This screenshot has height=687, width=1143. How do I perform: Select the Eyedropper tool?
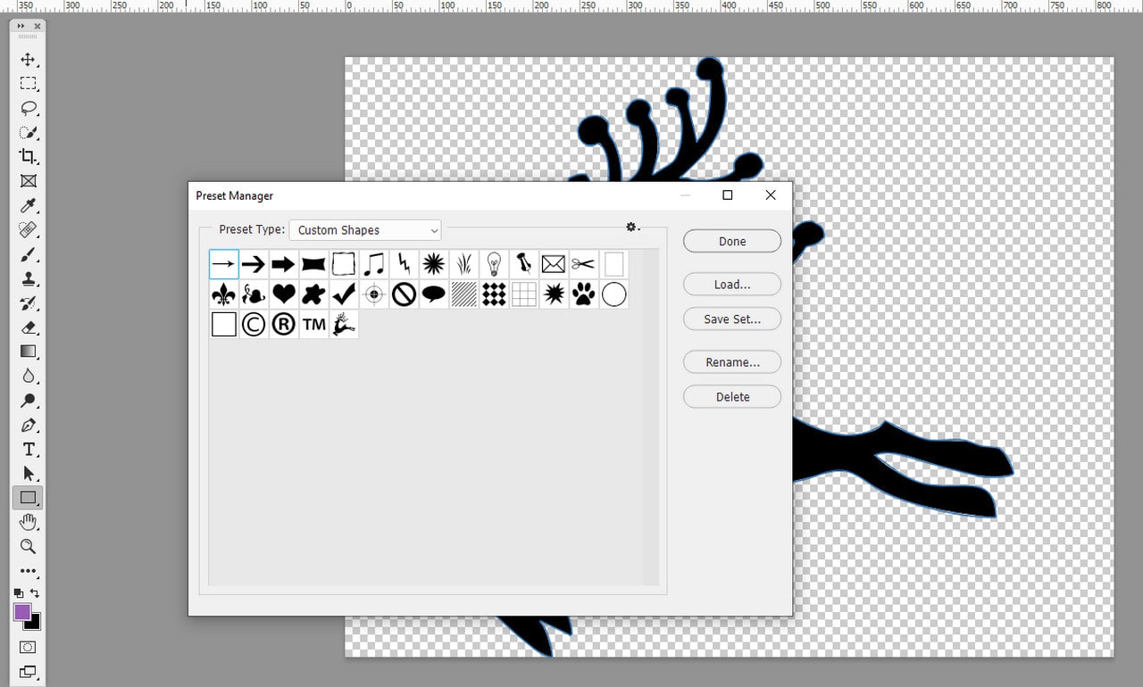tap(29, 206)
